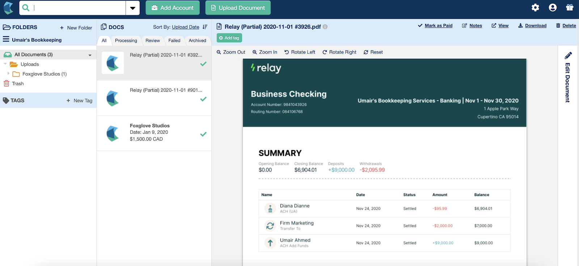The image size is (579, 266).
Task: Rotate the document left
Action: coord(300,52)
